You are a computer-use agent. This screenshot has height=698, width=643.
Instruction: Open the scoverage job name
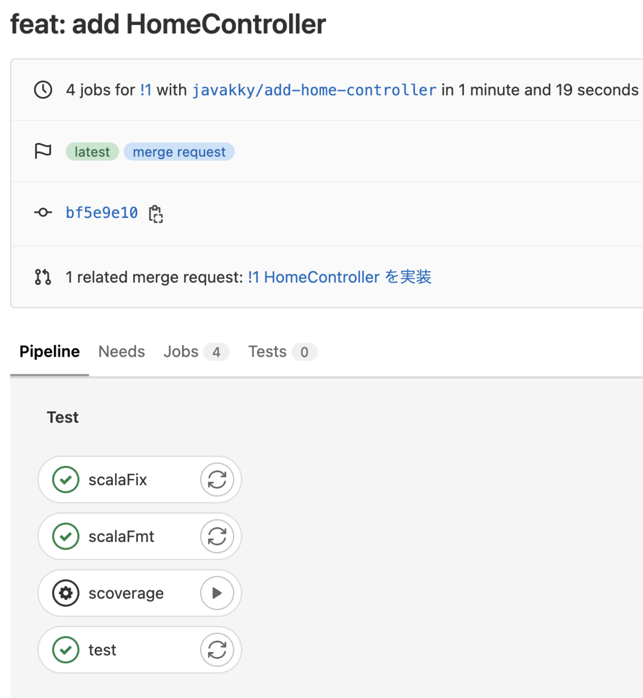126,593
